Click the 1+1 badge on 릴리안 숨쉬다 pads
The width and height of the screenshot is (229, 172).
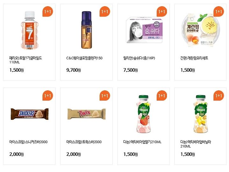coord(162,11)
